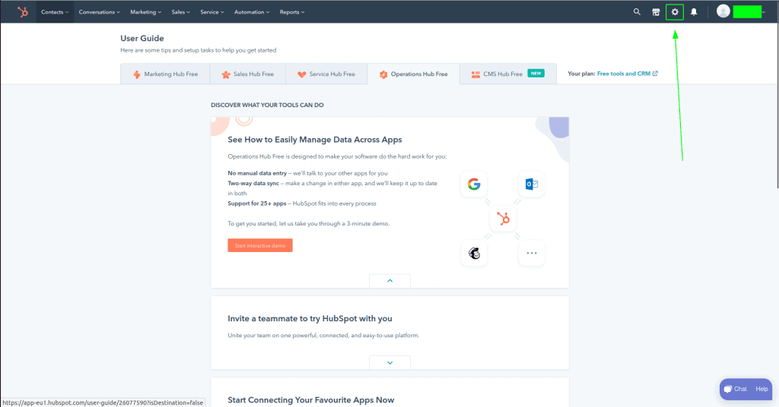Click Start interactive demo button

coord(260,245)
